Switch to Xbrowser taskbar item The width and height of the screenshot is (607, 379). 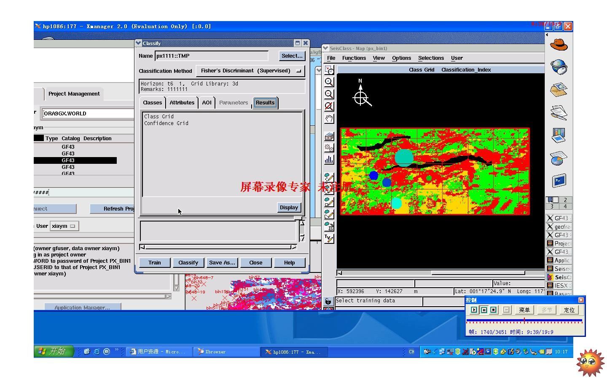[x=227, y=352]
